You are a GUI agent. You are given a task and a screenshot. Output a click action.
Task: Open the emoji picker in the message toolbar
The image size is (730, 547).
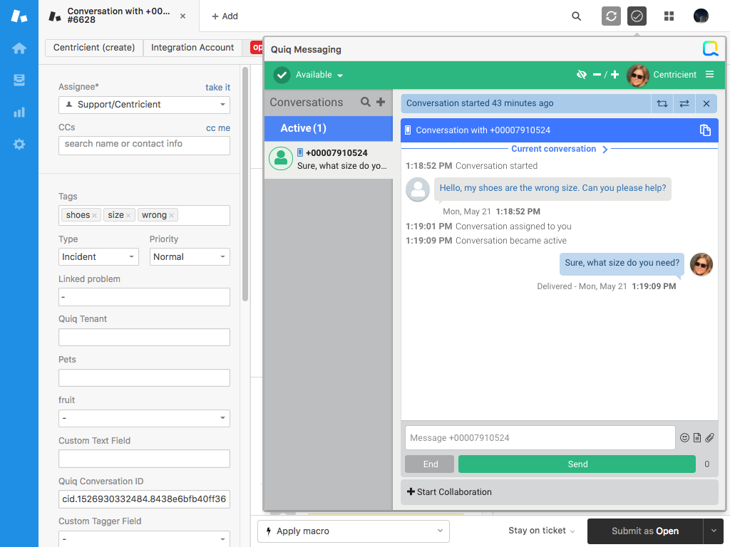coord(685,437)
